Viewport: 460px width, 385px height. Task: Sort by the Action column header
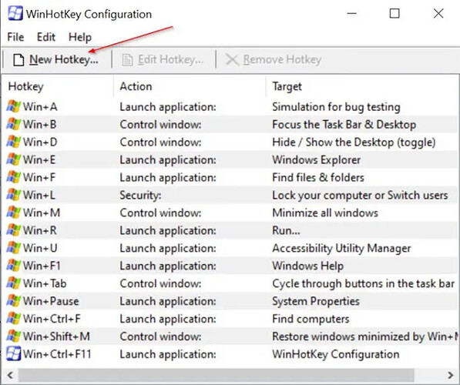click(136, 86)
